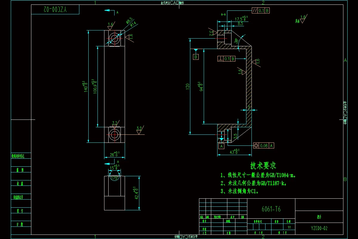Select the A-A section view label
The image size is (358, 239).
223,14
